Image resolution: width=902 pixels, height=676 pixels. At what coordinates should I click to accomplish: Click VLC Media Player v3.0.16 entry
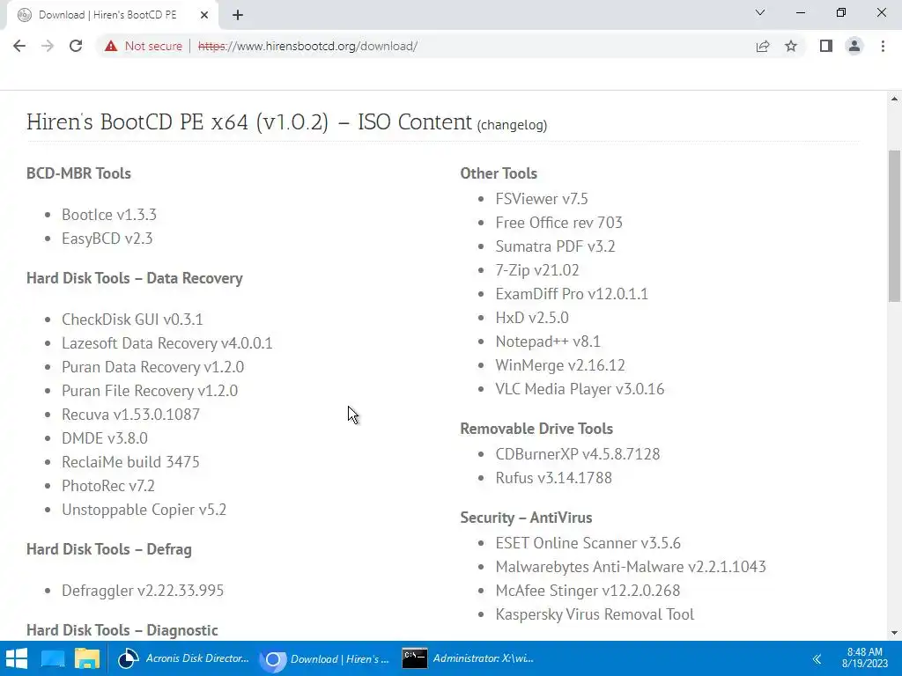(580, 389)
